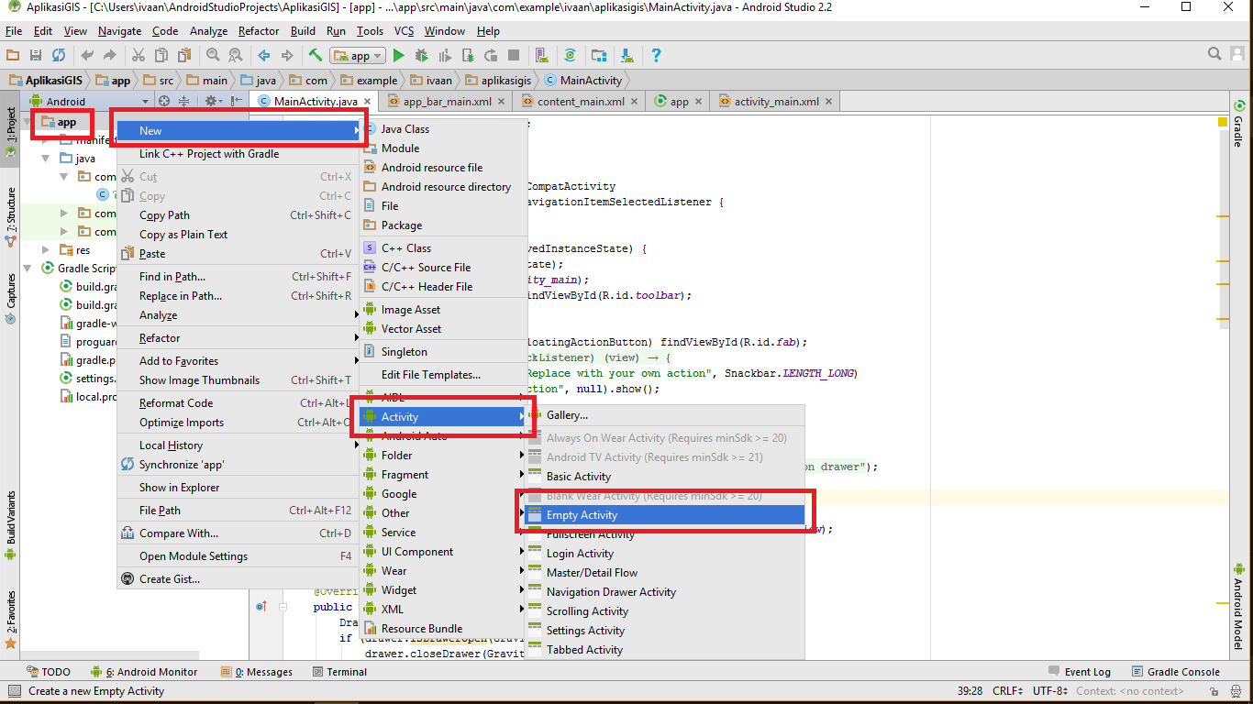This screenshot has width=1253, height=704.
Task: Open the VCS menu
Action: (404, 30)
